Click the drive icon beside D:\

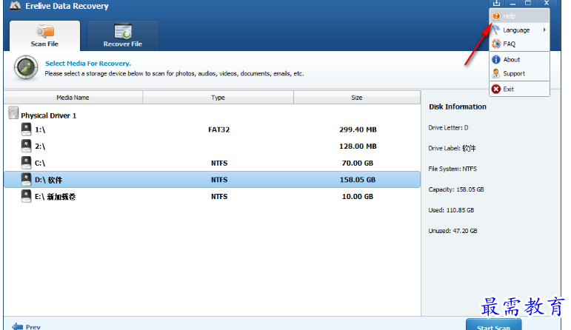[x=26, y=179]
